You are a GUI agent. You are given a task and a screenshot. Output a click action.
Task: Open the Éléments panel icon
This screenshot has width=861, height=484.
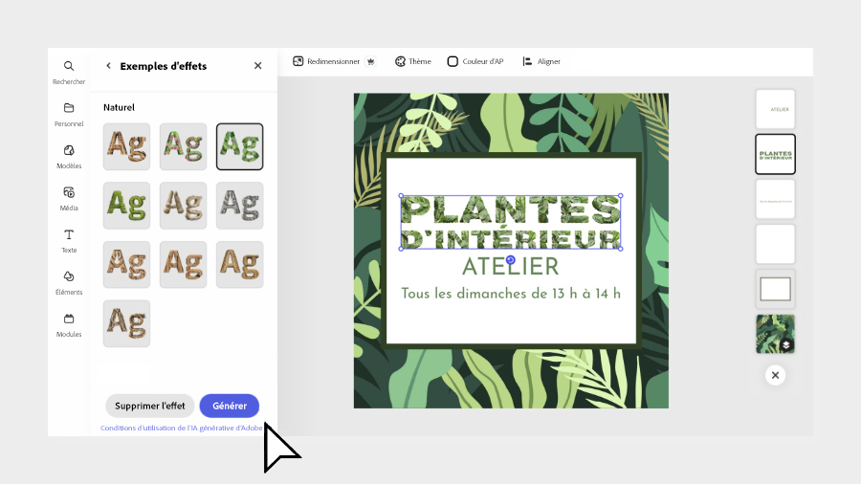pos(69,276)
